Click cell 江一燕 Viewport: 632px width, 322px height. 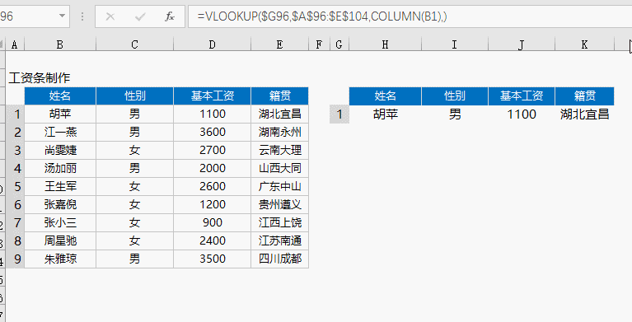click(x=60, y=133)
